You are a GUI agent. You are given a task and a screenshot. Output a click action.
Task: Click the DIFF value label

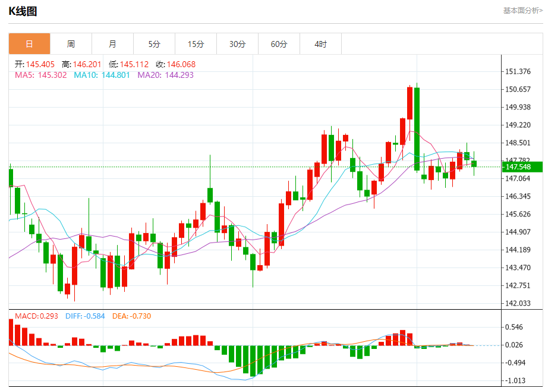click(85, 316)
